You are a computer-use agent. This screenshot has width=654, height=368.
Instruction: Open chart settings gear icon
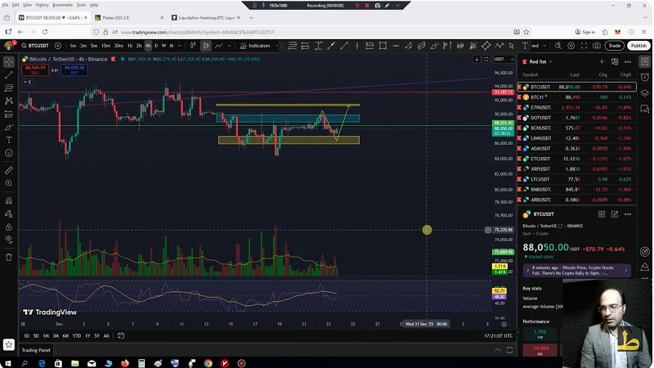point(569,46)
